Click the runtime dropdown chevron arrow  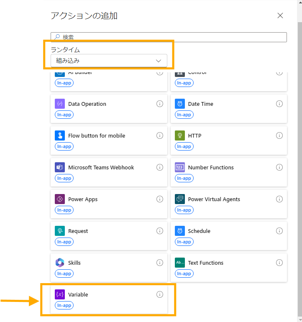click(x=159, y=61)
